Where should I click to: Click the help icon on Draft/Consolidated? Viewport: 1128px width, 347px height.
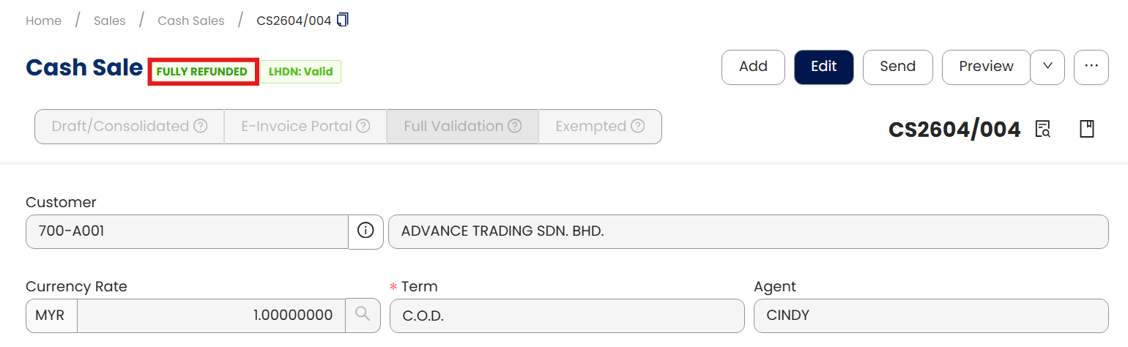click(201, 127)
